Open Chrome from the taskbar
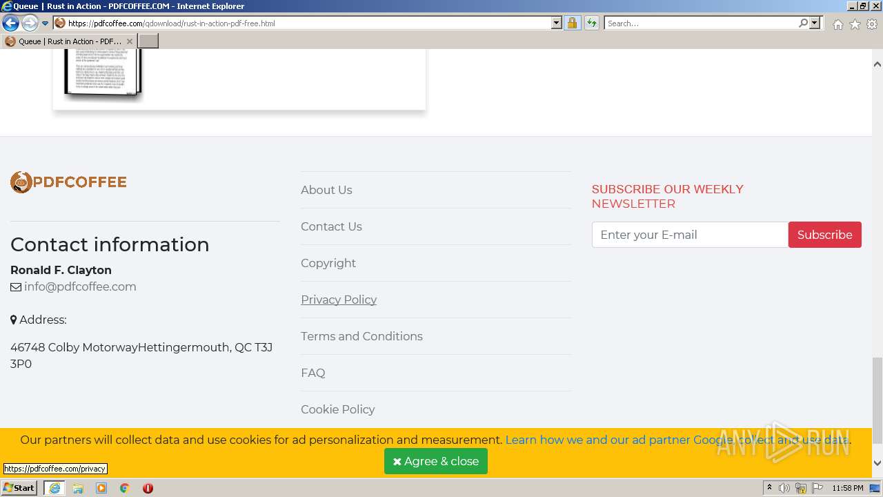 (125, 488)
